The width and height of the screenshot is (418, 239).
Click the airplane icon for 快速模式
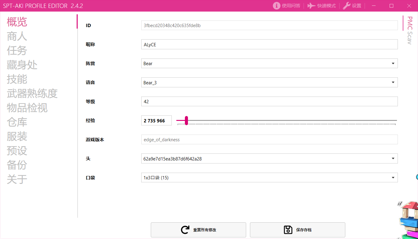tap(311, 6)
